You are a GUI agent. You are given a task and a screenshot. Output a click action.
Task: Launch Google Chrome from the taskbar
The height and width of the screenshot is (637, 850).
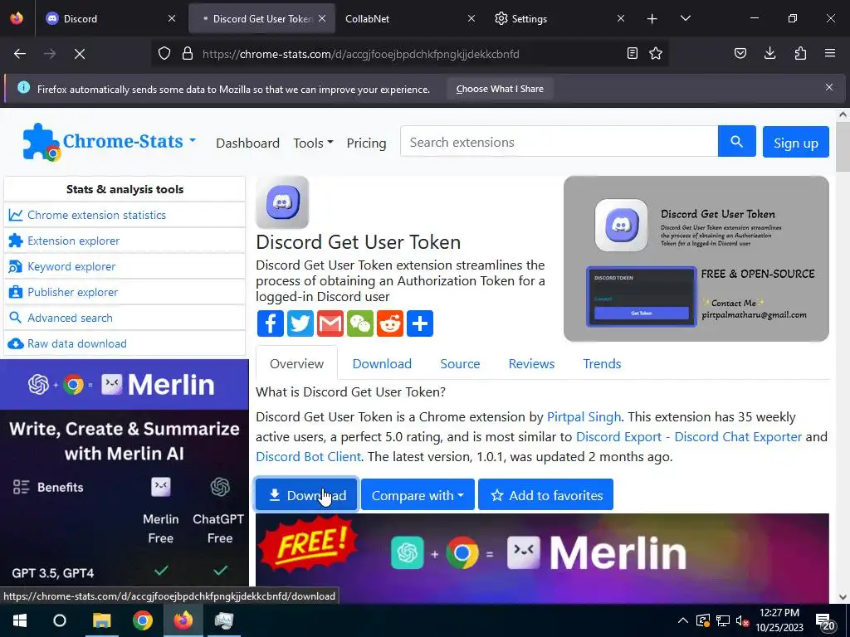(143, 620)
